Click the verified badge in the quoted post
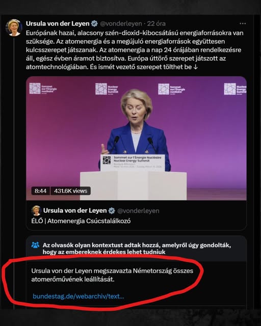261x326 pixels. click(112, 211)
